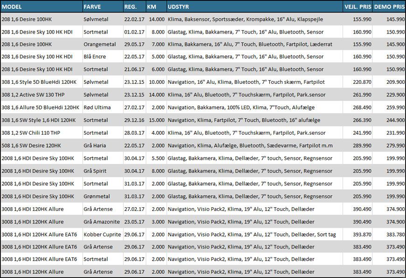
Task: Select the Rød Ultima color cell
Action: click(x=97, y=108)
